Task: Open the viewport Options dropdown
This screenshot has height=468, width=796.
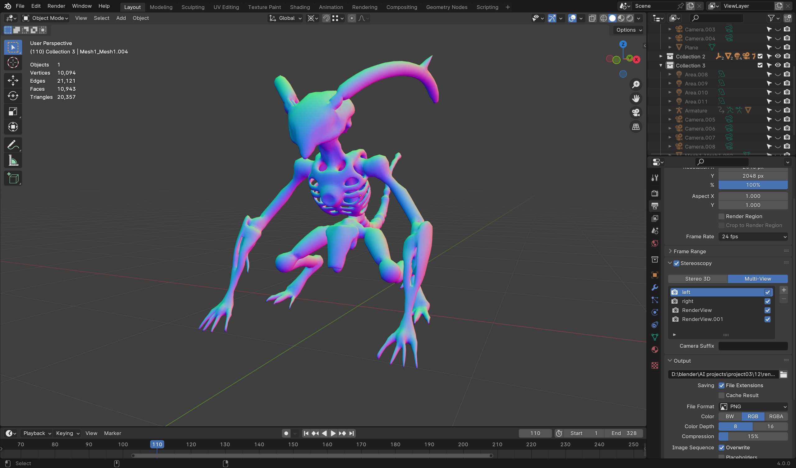Action: [x=629, y=30]
